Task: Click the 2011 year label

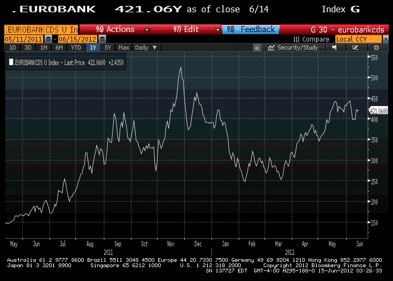Action: point(108,252)
